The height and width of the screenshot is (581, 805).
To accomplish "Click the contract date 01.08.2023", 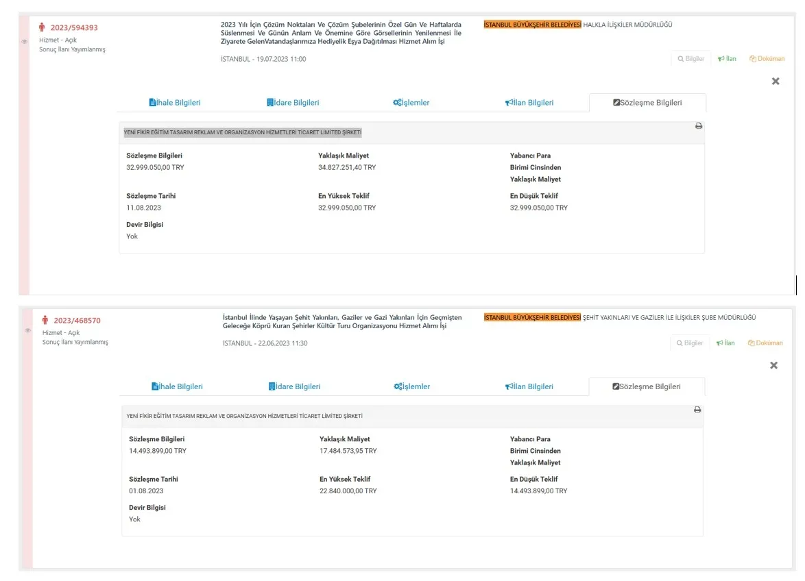I will 146,491.
